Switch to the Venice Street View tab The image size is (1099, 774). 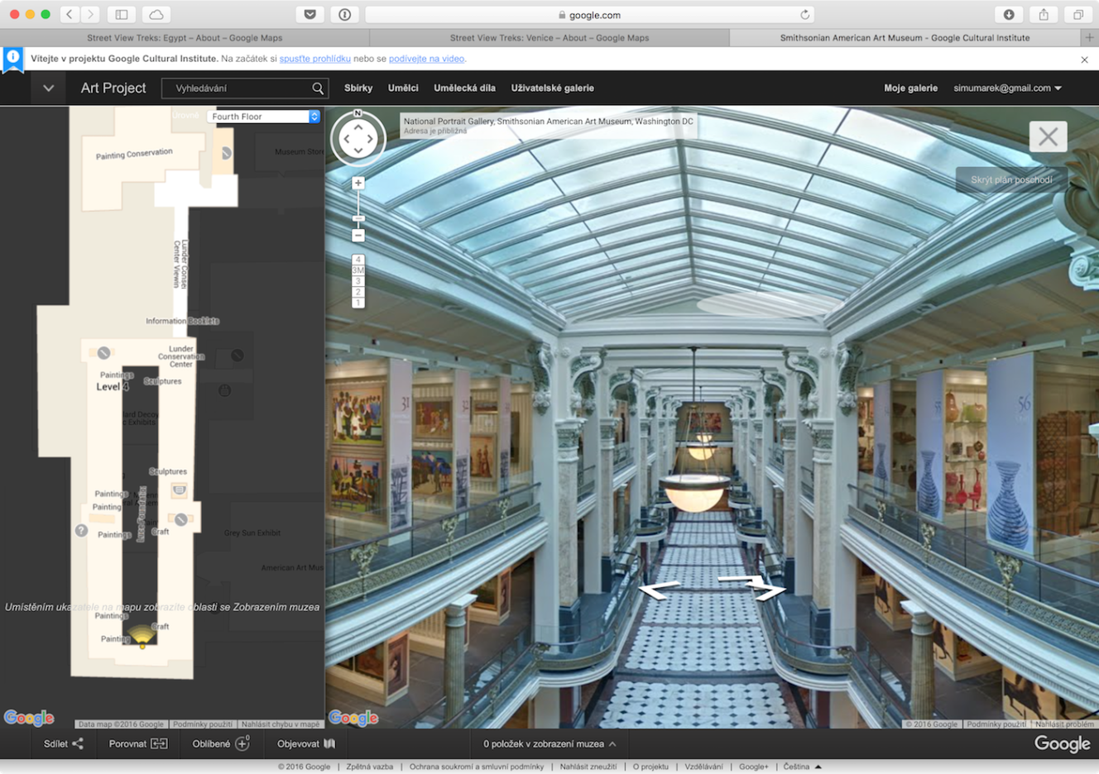549,37
